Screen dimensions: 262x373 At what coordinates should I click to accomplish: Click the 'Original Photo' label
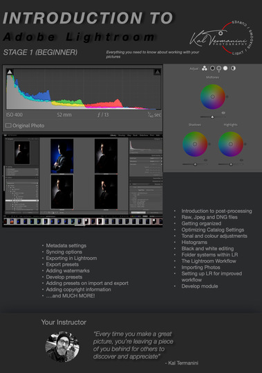click(28, 125)
